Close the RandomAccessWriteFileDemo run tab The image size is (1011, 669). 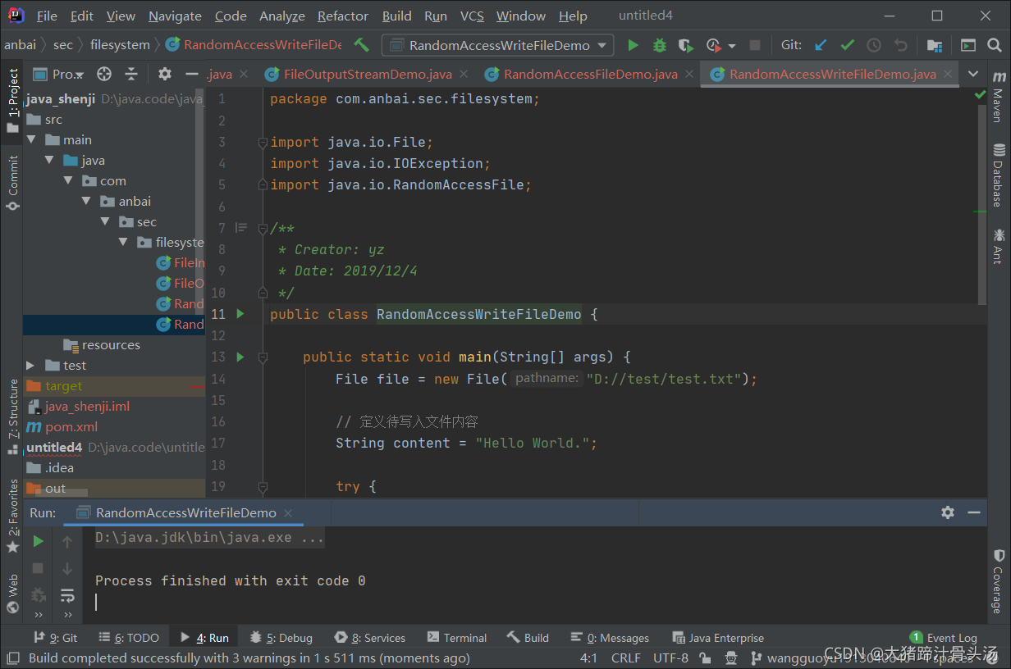point(288,513)
